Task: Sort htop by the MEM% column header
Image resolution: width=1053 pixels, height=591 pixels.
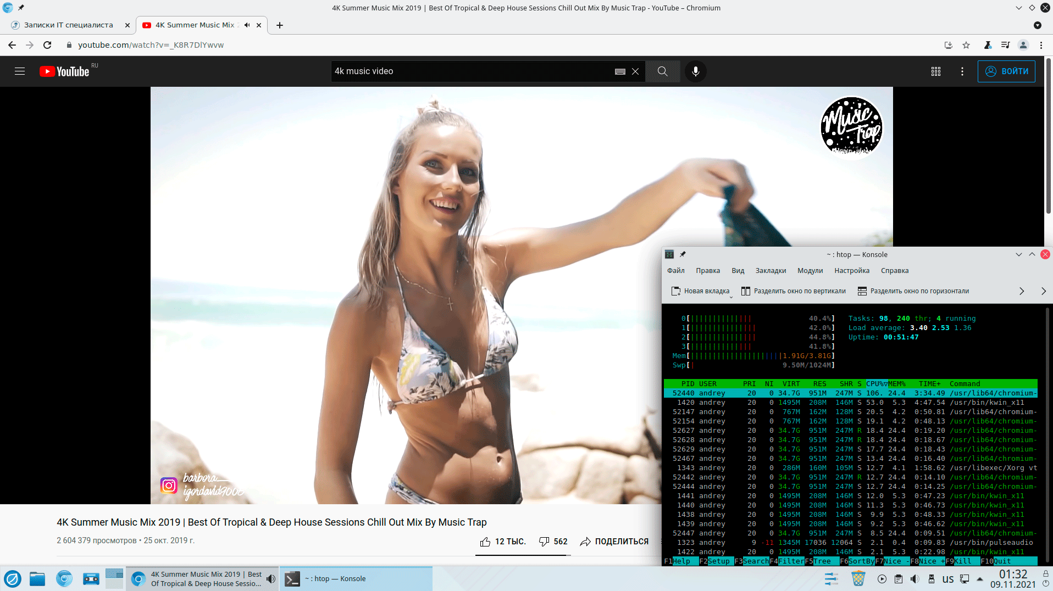Action: click(x=896, y=384)
